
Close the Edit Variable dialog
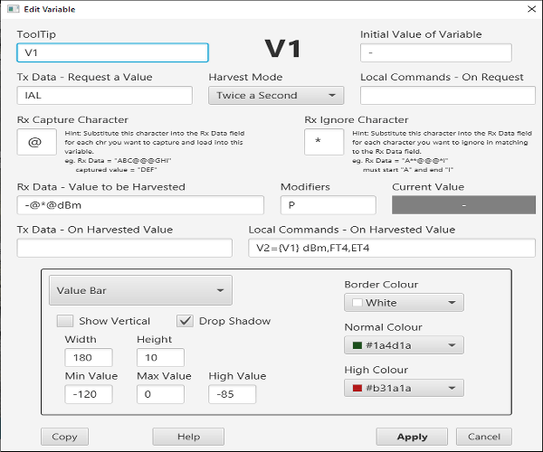click(x=531, y=9)
